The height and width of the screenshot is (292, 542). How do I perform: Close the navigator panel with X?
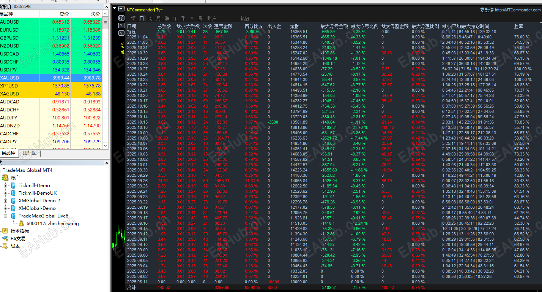click(x=107, y=163)
